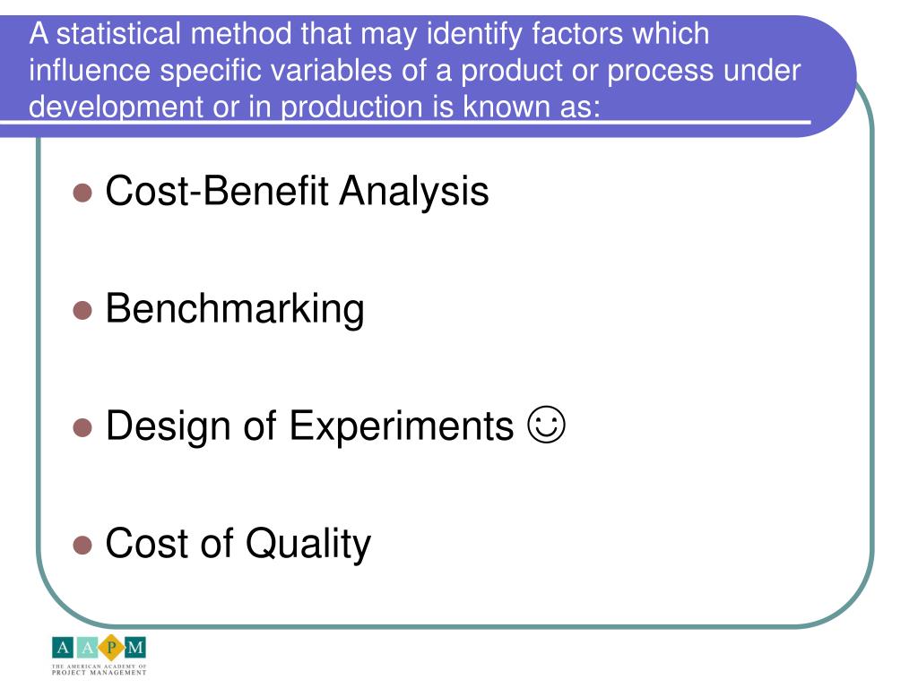The width and height of the screenshot is (918, 688).
Task: Click the letter M tile in logo
Action: coord(135,648)
